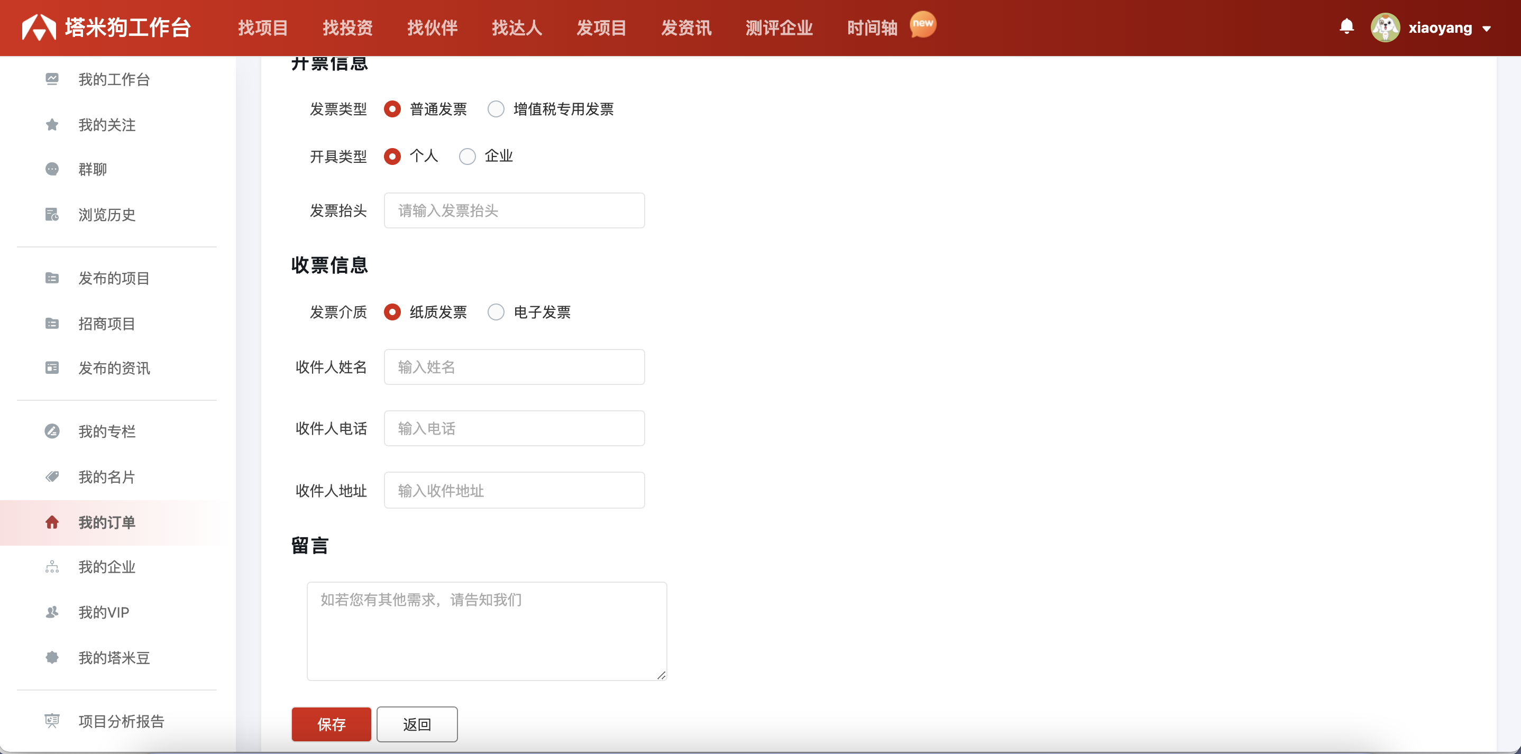This screenshot has width=1521, height=754.
Task: Select 电子发票 as 发票介质
Action: pos(496,312)
